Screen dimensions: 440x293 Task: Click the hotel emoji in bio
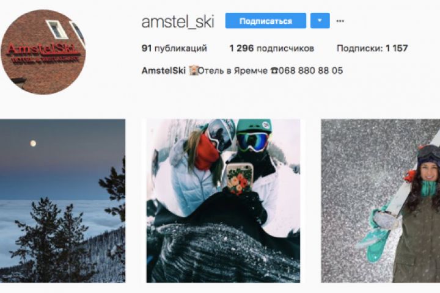tap(193, 71)
